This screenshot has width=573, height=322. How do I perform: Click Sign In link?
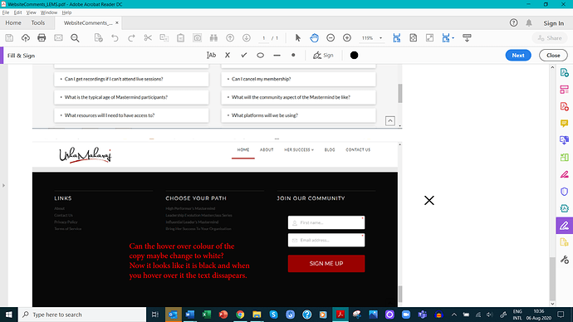(553, 23)
